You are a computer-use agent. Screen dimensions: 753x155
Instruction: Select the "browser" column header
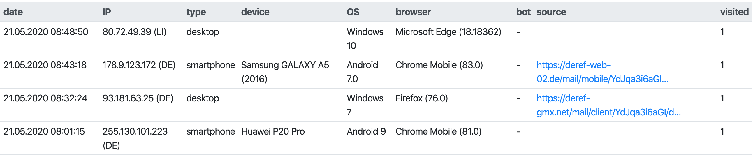click(413, 12)
